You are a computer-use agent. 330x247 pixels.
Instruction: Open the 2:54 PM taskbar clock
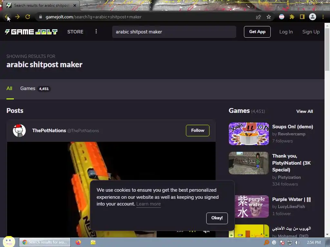click(314, 242)
